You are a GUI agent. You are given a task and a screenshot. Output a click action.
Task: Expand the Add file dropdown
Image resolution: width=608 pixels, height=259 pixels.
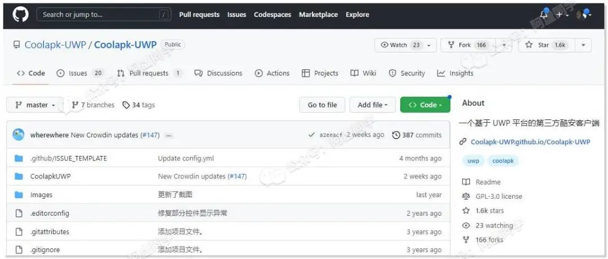(373, 105)
